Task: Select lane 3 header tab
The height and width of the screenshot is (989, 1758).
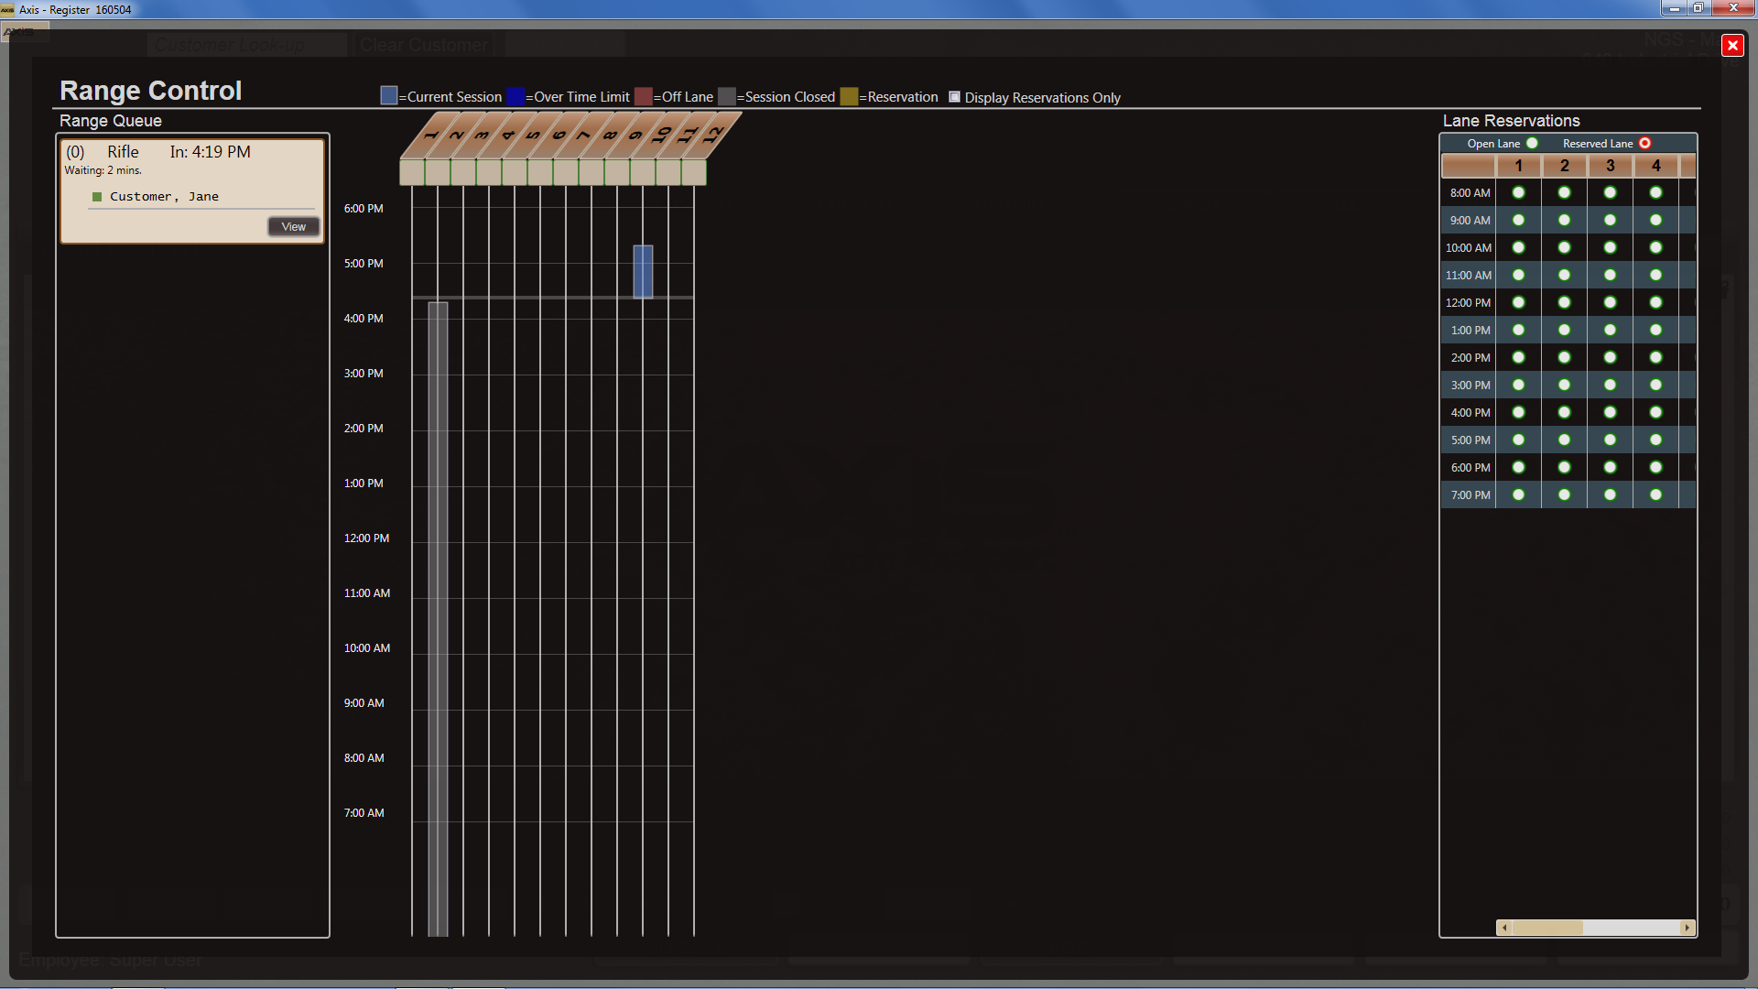Action: coord(482,136)
